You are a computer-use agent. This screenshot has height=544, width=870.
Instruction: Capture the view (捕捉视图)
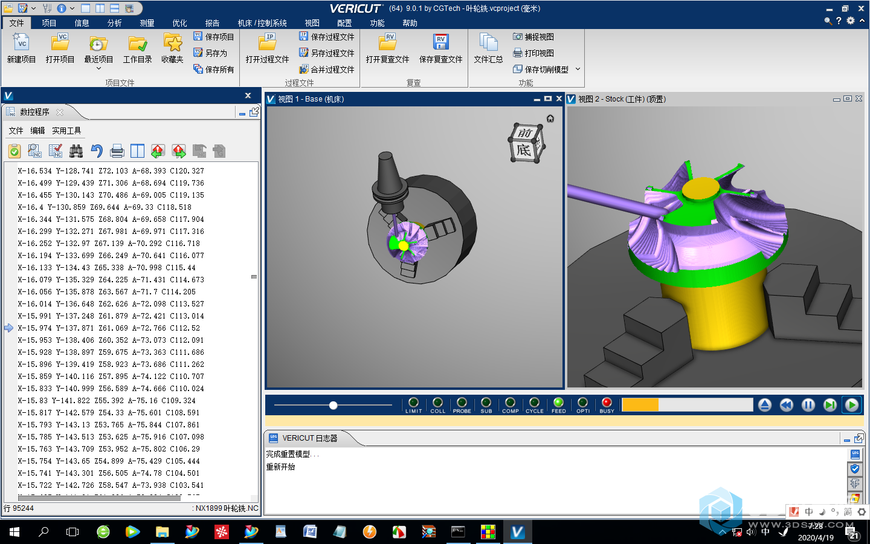click(x=533, y=37)
